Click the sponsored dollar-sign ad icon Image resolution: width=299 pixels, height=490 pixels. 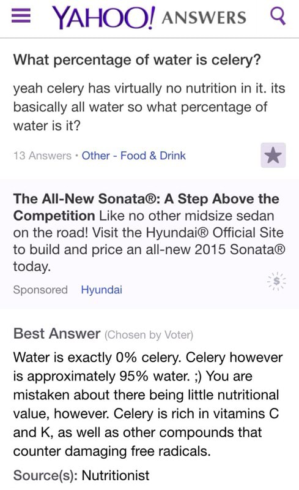[276, 281]
